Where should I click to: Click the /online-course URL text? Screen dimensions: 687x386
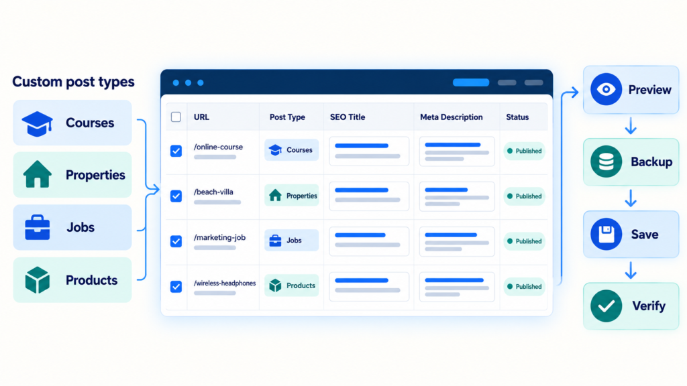pyautogui.click(x=218, y=147)
